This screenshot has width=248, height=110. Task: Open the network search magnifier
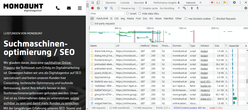coord(111,8)
